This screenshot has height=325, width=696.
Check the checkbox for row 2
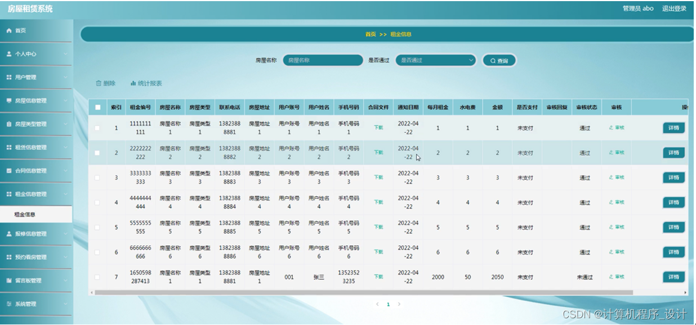(x=97, y=153)
